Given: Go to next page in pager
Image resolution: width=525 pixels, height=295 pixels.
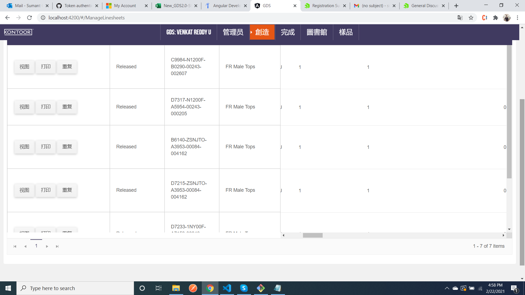Looking at the screenshot, I should (x=47, y=246).
